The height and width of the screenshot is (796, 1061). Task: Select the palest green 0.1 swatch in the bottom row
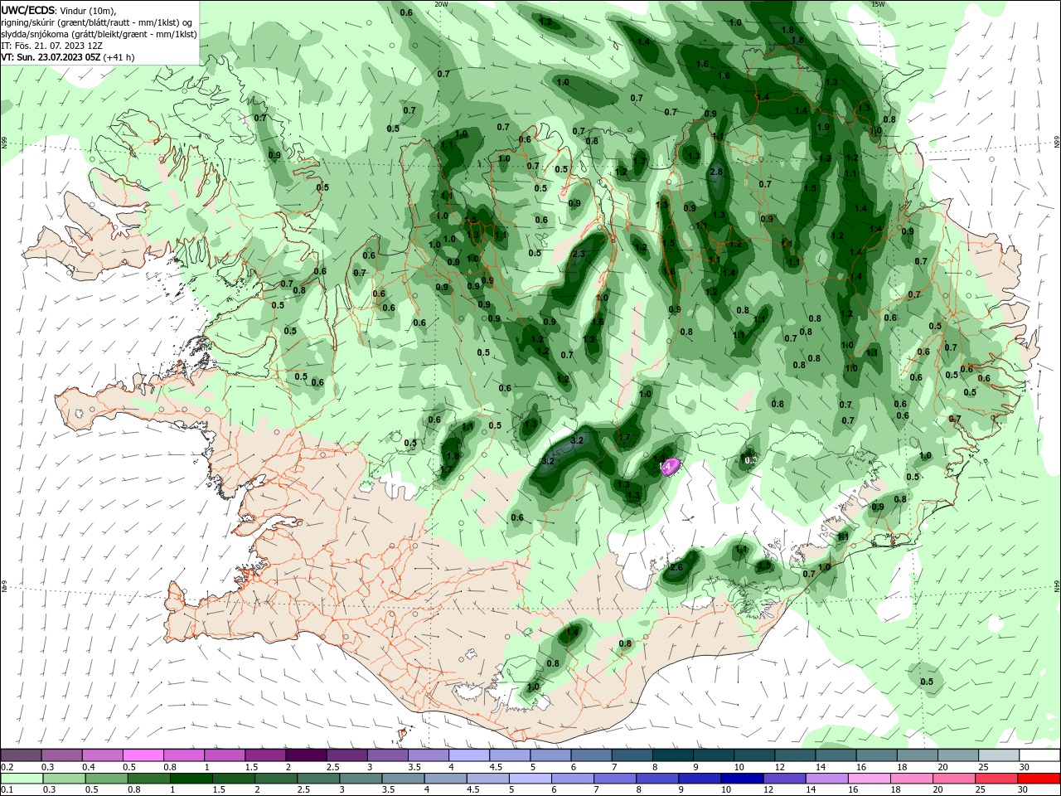tap(22, 779)
